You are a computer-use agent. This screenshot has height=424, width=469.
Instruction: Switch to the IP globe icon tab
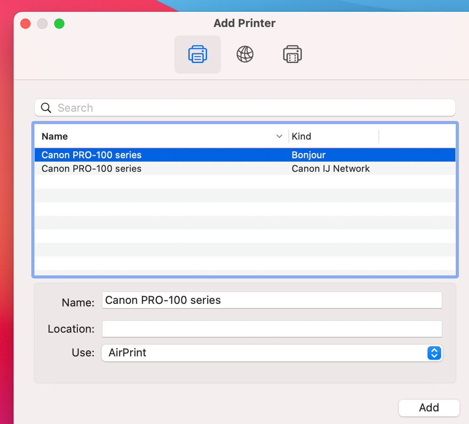(x=245, y=54)
